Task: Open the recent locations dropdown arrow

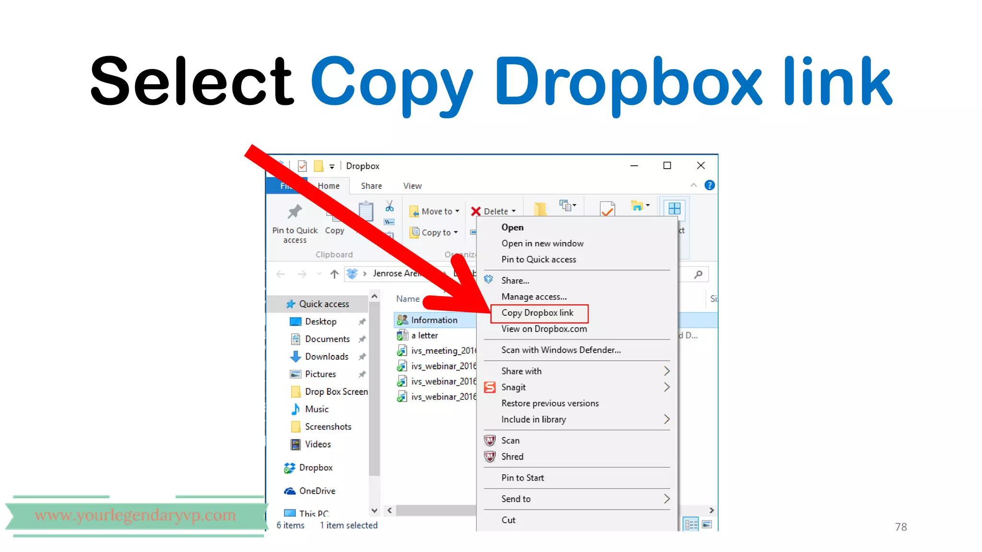Action: tap(319, 274)
